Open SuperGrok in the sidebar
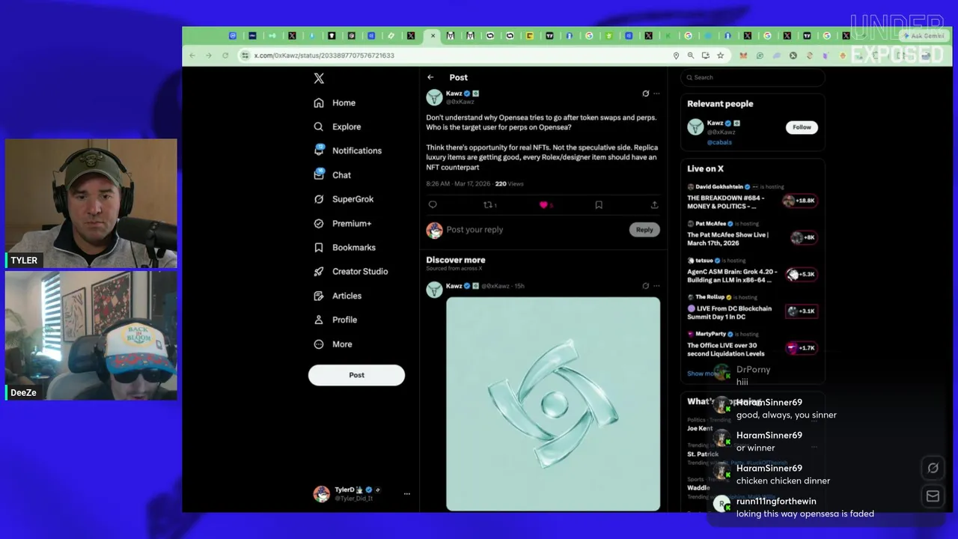 click(x=344, y=199)
